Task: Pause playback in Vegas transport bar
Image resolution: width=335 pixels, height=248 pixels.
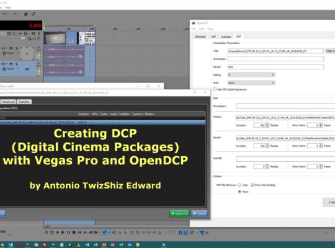Action: pos(68,232)
